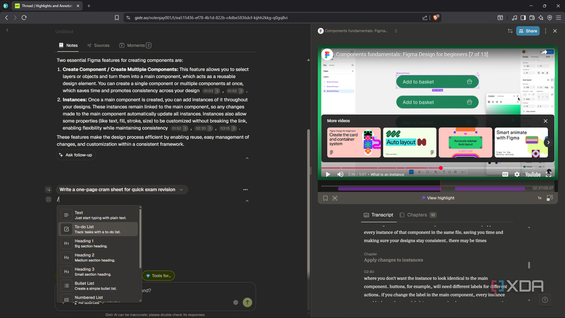Open the Brave media playlist music icon
The image size is (565, 318).
click(514, 18)
